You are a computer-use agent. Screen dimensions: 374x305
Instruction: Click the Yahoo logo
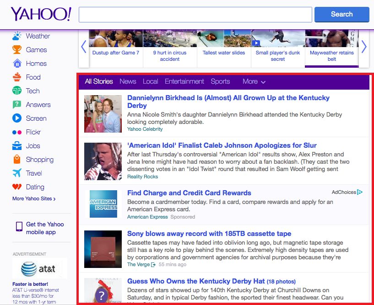(x=41, y=14)
